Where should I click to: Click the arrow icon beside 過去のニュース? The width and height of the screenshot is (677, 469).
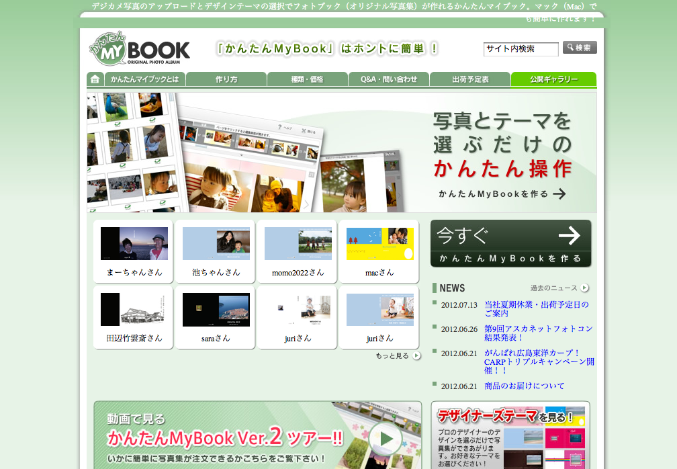click(x=584, y=288)
